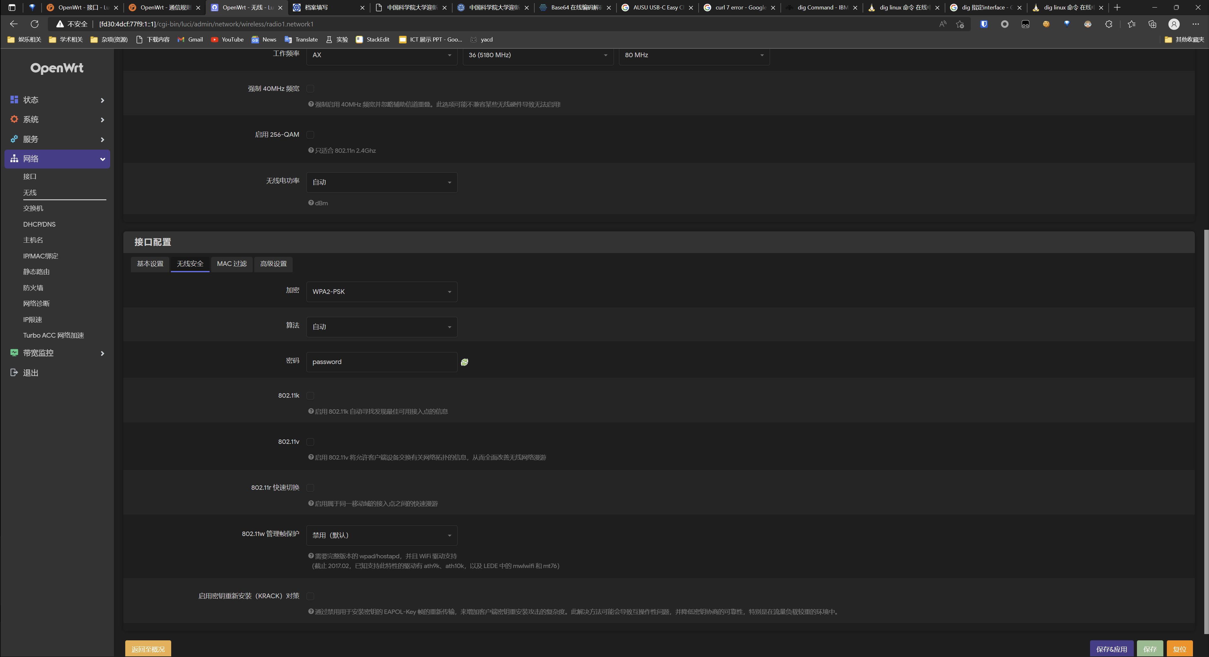Click the browser refresh icon
1209x657 pixels.
35,24
